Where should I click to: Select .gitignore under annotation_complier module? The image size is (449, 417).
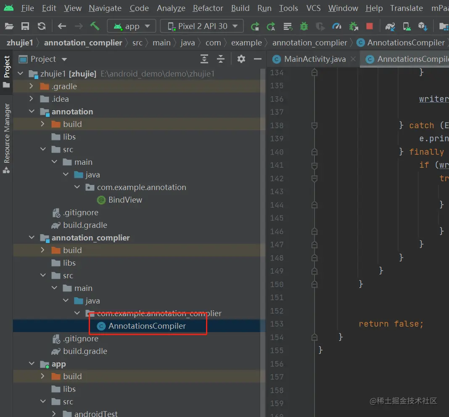(81, 338)
